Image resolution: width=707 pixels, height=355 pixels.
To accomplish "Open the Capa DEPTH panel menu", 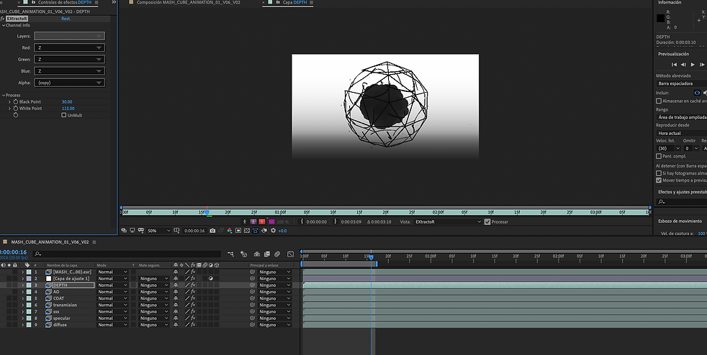I will pos(312,2).
